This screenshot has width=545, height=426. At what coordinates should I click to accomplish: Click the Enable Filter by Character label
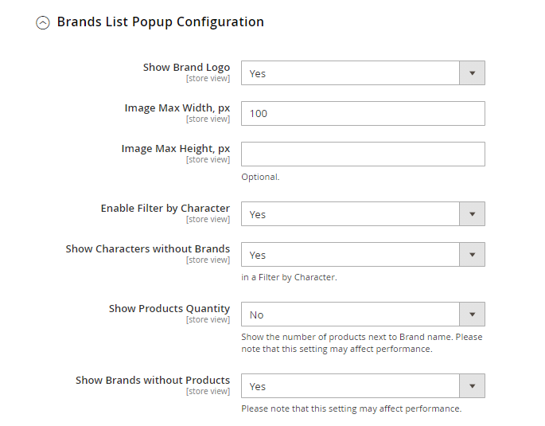(165, 209)
